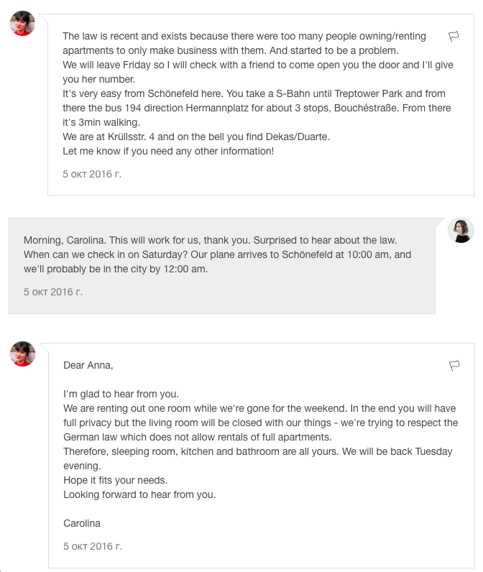Viewport: 483px width, 572px height.
Task: Open Anna's avatar next to gray message
Action: pos(461,230)
